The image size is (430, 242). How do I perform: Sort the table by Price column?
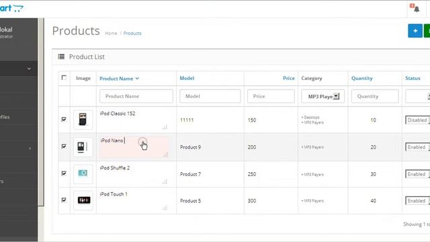pyautogui.click(x=289, y=78)
